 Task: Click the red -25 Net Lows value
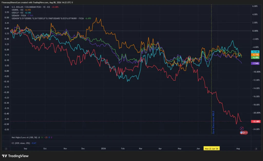46,138
